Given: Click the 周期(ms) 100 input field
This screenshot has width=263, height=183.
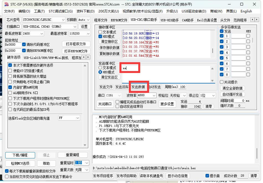Looking at the screenshot, I should (x=183, y=87).
